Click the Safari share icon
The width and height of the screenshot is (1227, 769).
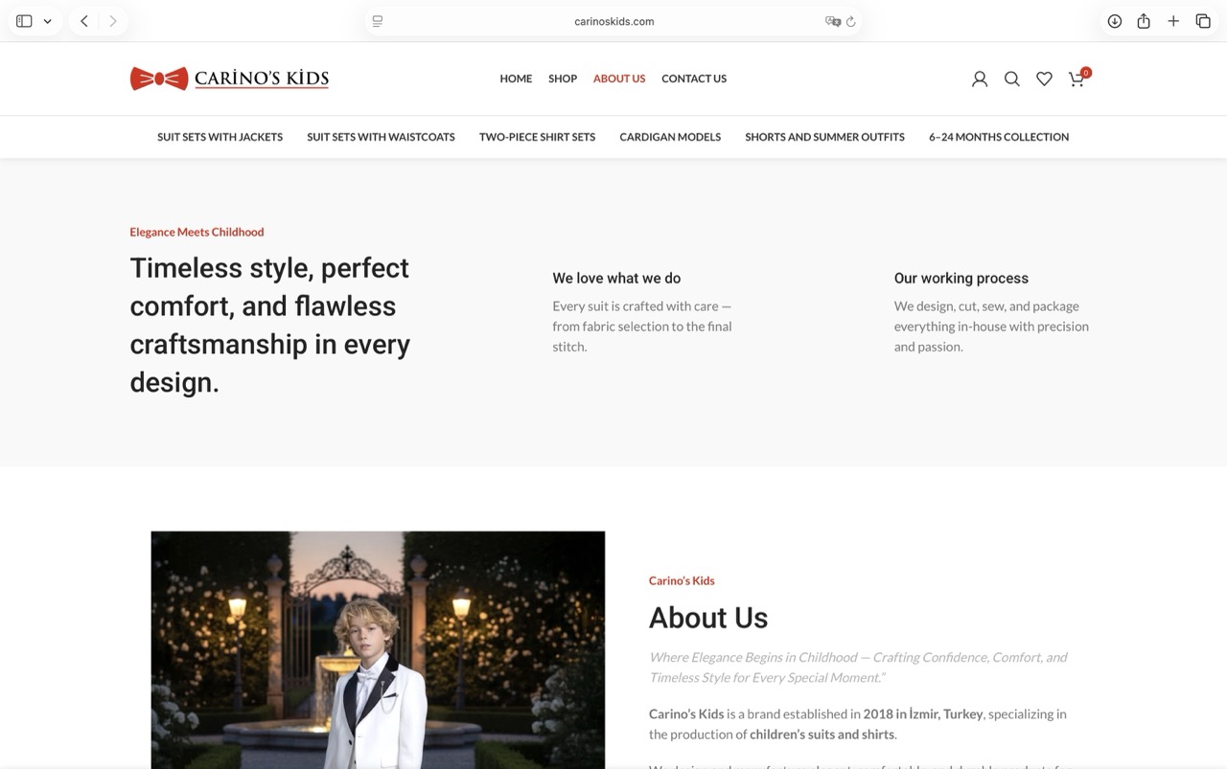(1144, 21)
